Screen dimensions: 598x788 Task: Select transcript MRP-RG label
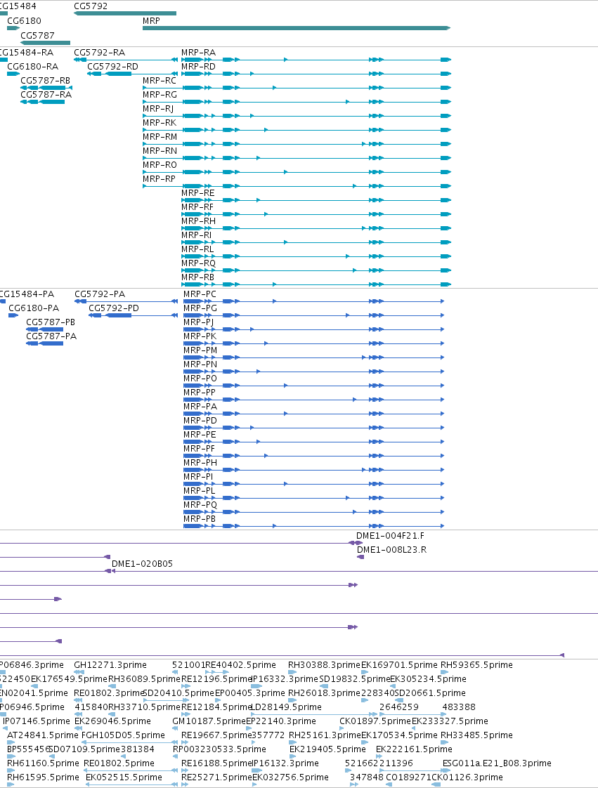click(160, 95)
